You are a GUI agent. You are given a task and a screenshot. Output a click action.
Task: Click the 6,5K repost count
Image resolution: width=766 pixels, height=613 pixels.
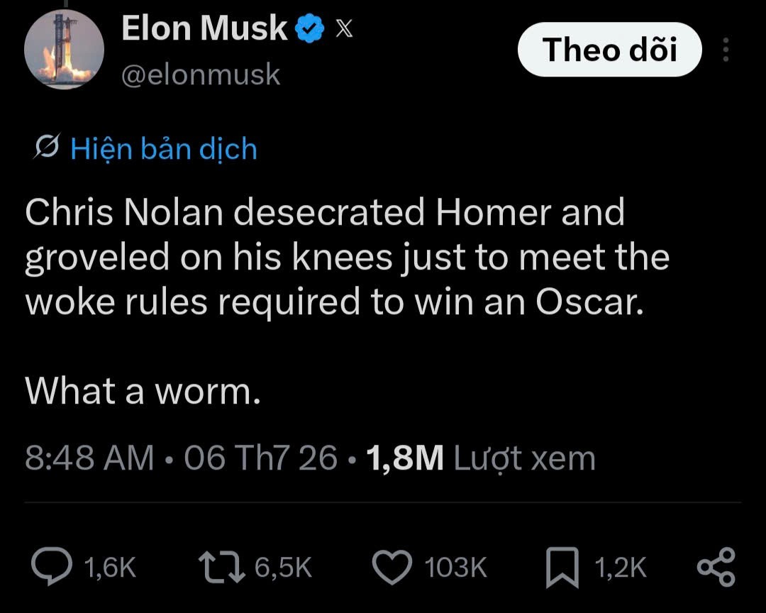point(283,567)
